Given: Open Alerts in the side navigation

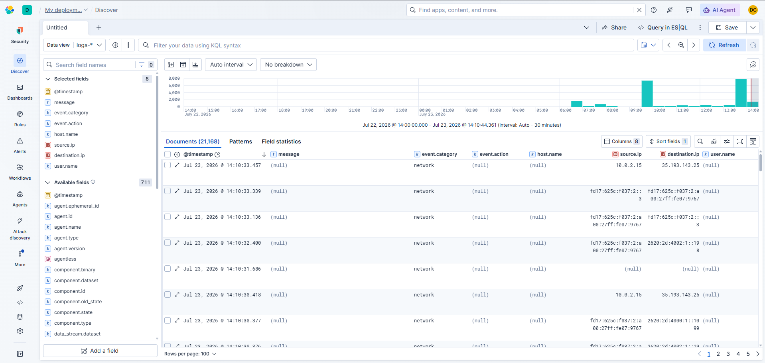Looking at the screenshot, I should click(20, 145).
